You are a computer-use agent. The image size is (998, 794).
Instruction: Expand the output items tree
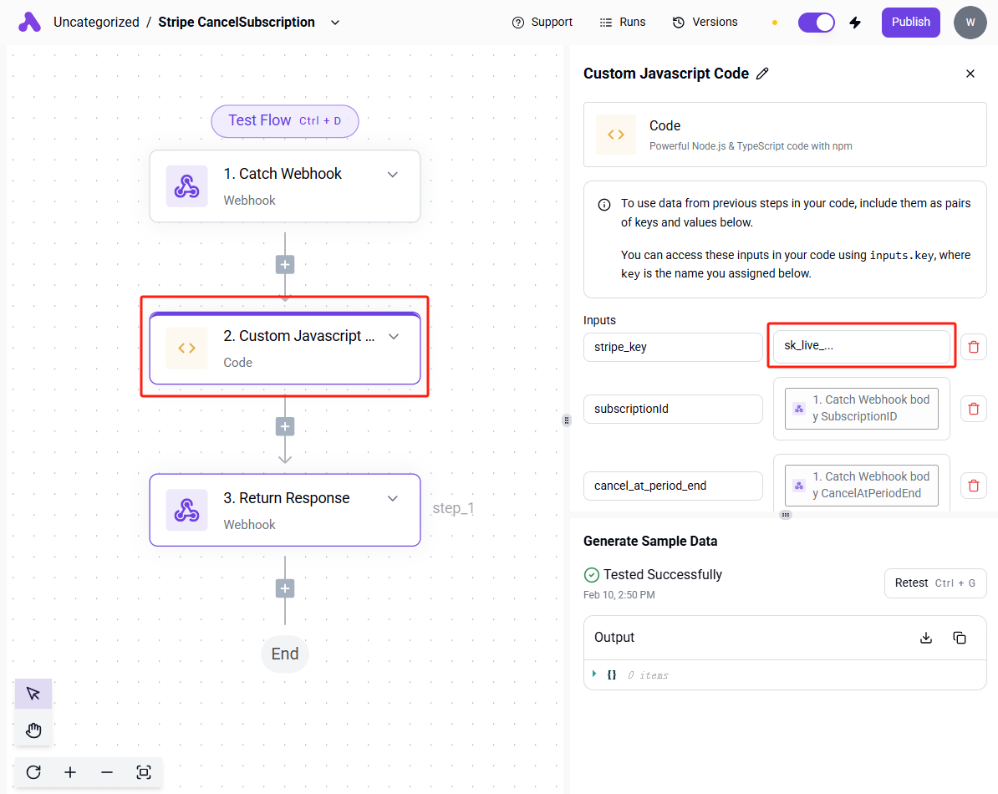coord(594,674)
